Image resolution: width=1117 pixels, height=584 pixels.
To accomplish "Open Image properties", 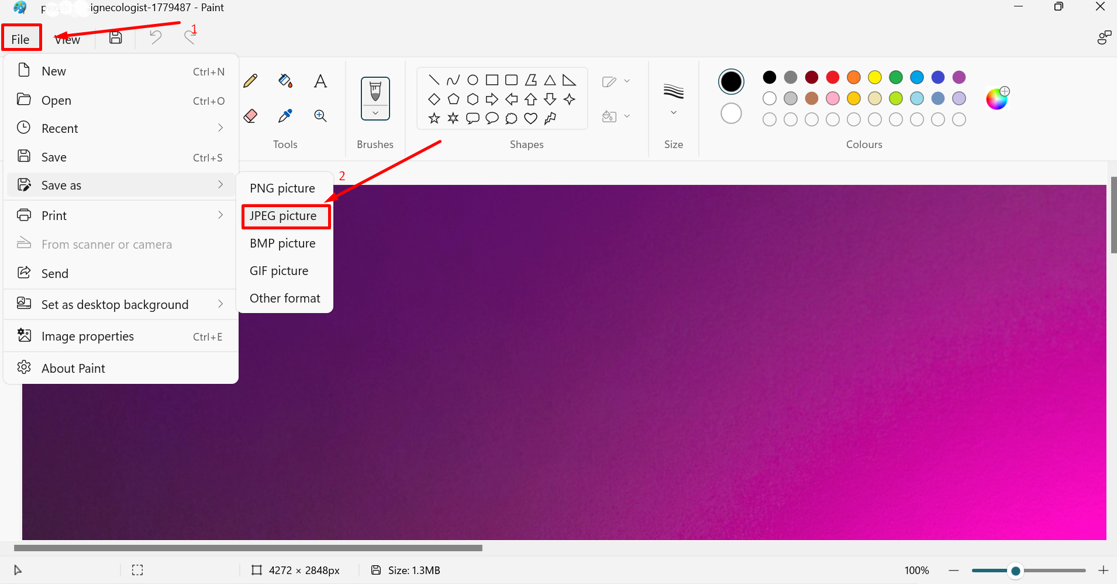I will point(120,336).
